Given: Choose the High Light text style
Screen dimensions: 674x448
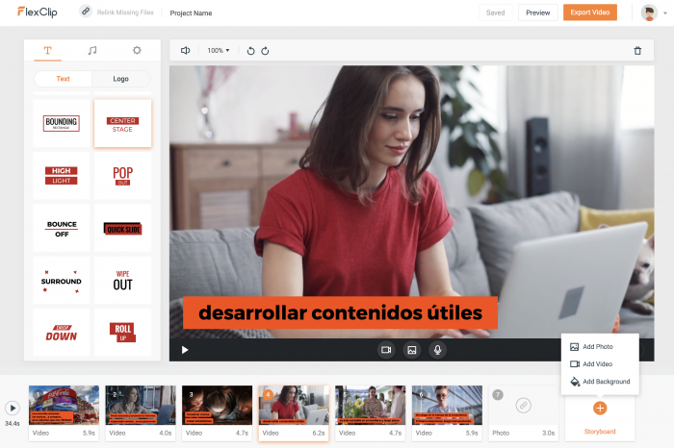Looking at the screenshot, I should click(62, 176).
